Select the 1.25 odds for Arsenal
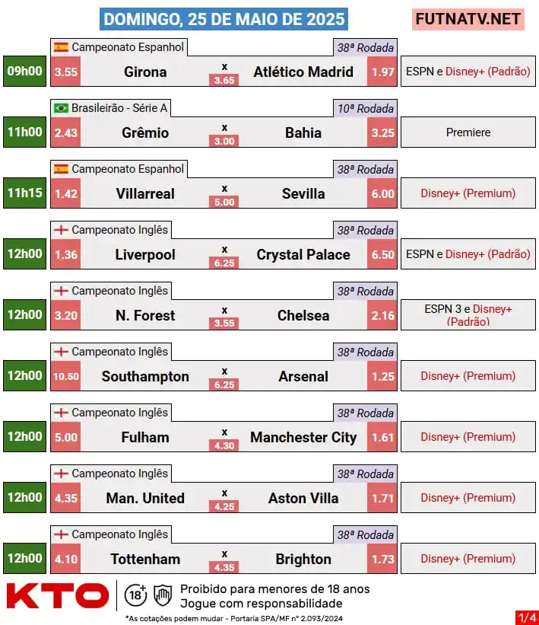The height and width of the screenshot is (625, 539). coord(382,376)
